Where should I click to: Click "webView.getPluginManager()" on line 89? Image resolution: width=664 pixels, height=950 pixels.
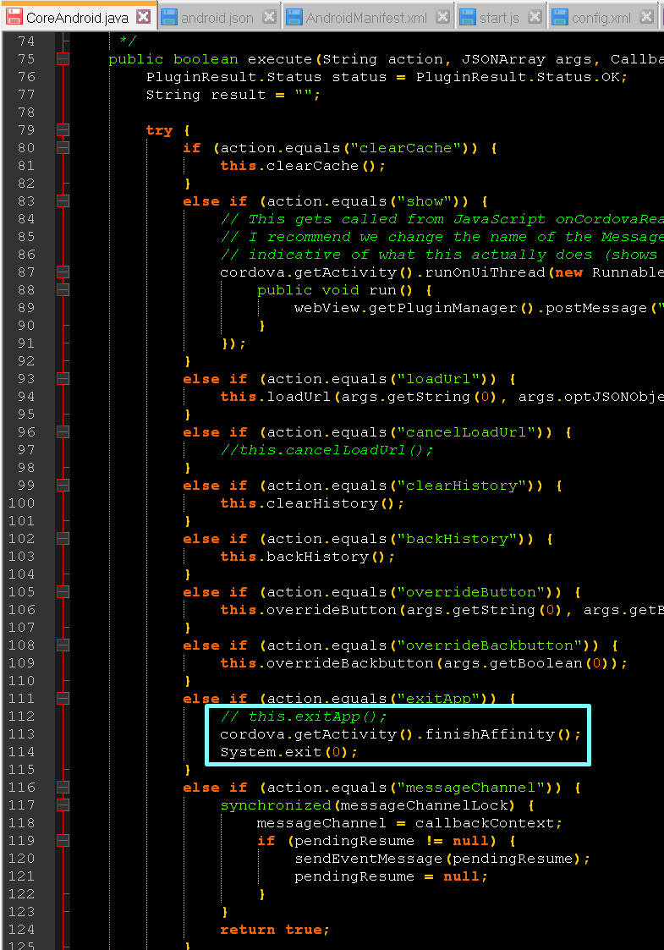pyautogui.click(x=414, y=309)
